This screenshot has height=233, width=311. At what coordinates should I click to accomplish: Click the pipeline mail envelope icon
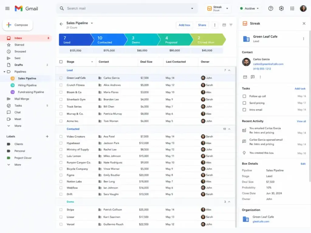coord(224,25)
